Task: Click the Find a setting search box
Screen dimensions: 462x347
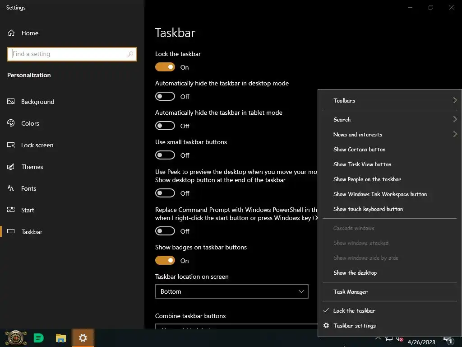Action: click(72, 54)
